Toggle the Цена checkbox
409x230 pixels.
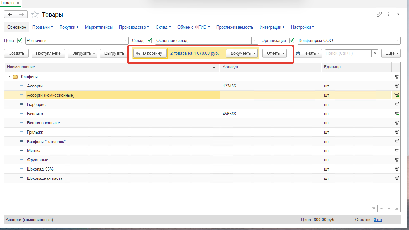20,40
